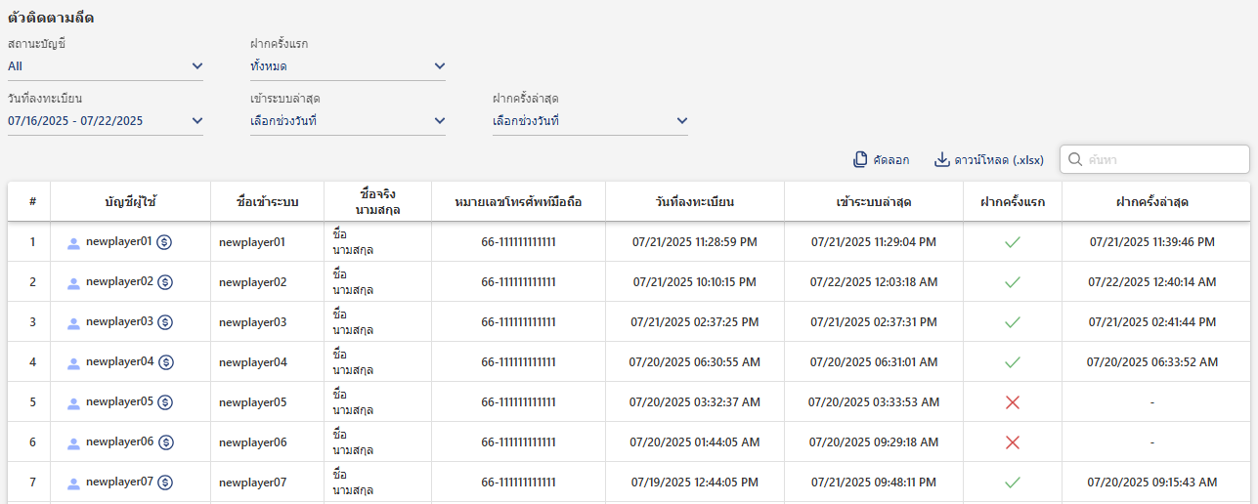
Task: Open the วันที่ลงทะเบียน date range dropdown
Action: tap(106, 121)
